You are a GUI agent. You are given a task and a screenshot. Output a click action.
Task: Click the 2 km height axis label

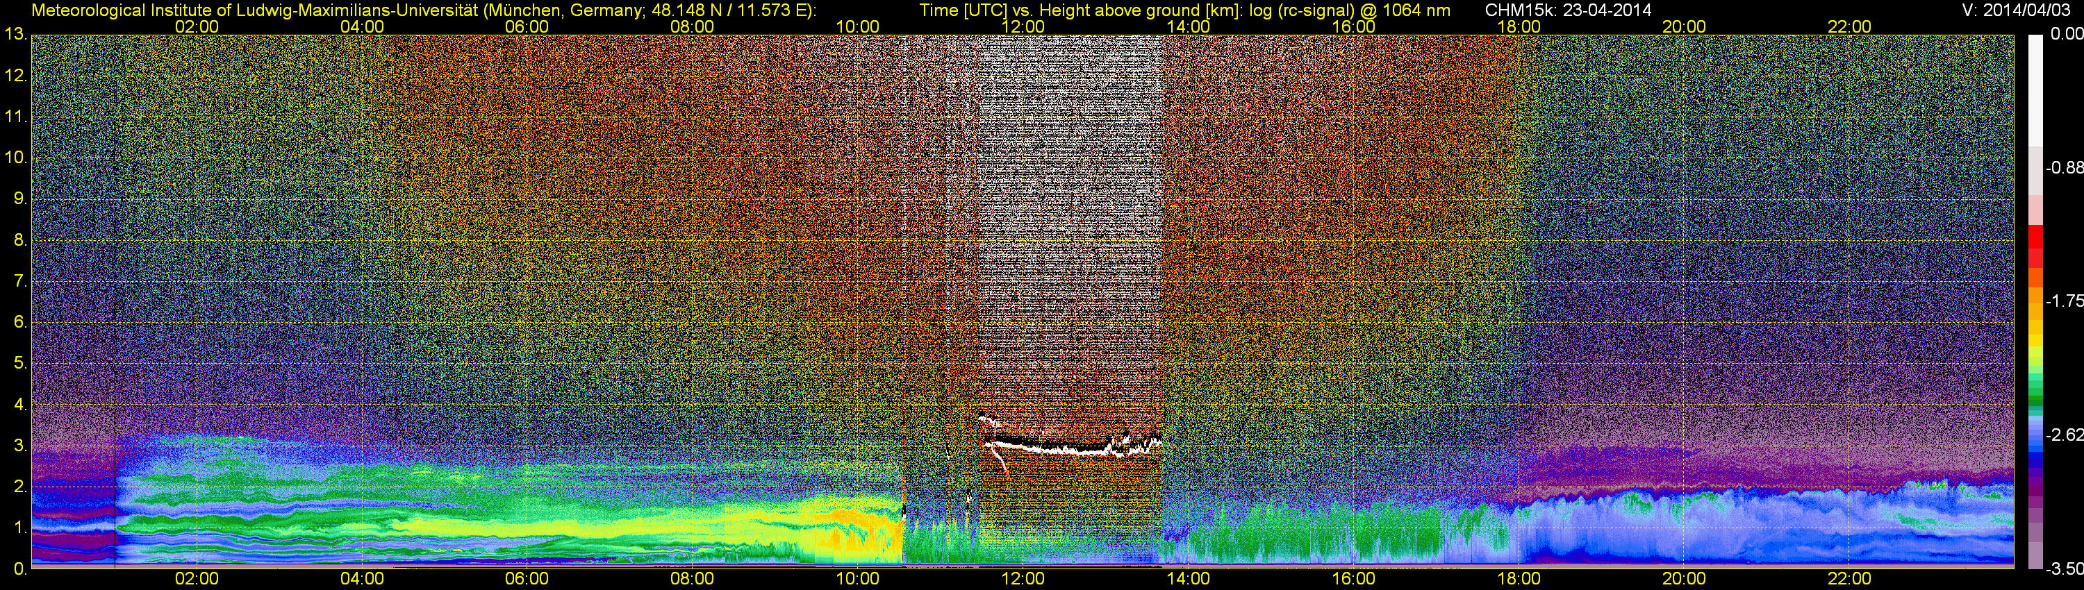[20, 487]
